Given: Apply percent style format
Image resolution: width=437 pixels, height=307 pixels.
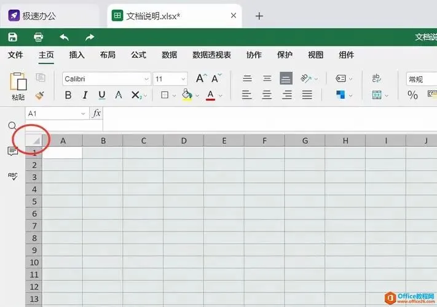Looking at the screenshot, I should pyautogui.click(x=412, y=95).
